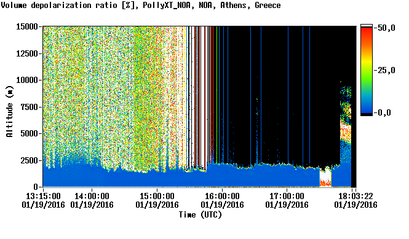Click the blue bottom of the color bar

(x=366, y=107)
